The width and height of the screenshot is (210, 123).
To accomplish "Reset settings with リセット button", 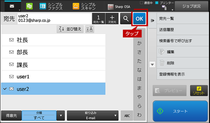I will click(x=199, y=91).
